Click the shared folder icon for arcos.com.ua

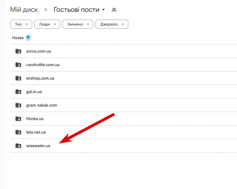(18, 51)
